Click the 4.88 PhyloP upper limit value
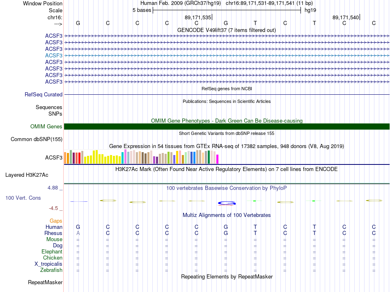The width and height of the screenshot is (390, 292). (x=53, y=188)
